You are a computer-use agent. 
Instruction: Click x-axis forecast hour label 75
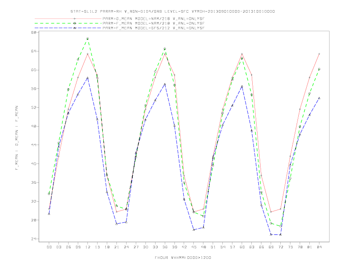(x=290, y=247)
